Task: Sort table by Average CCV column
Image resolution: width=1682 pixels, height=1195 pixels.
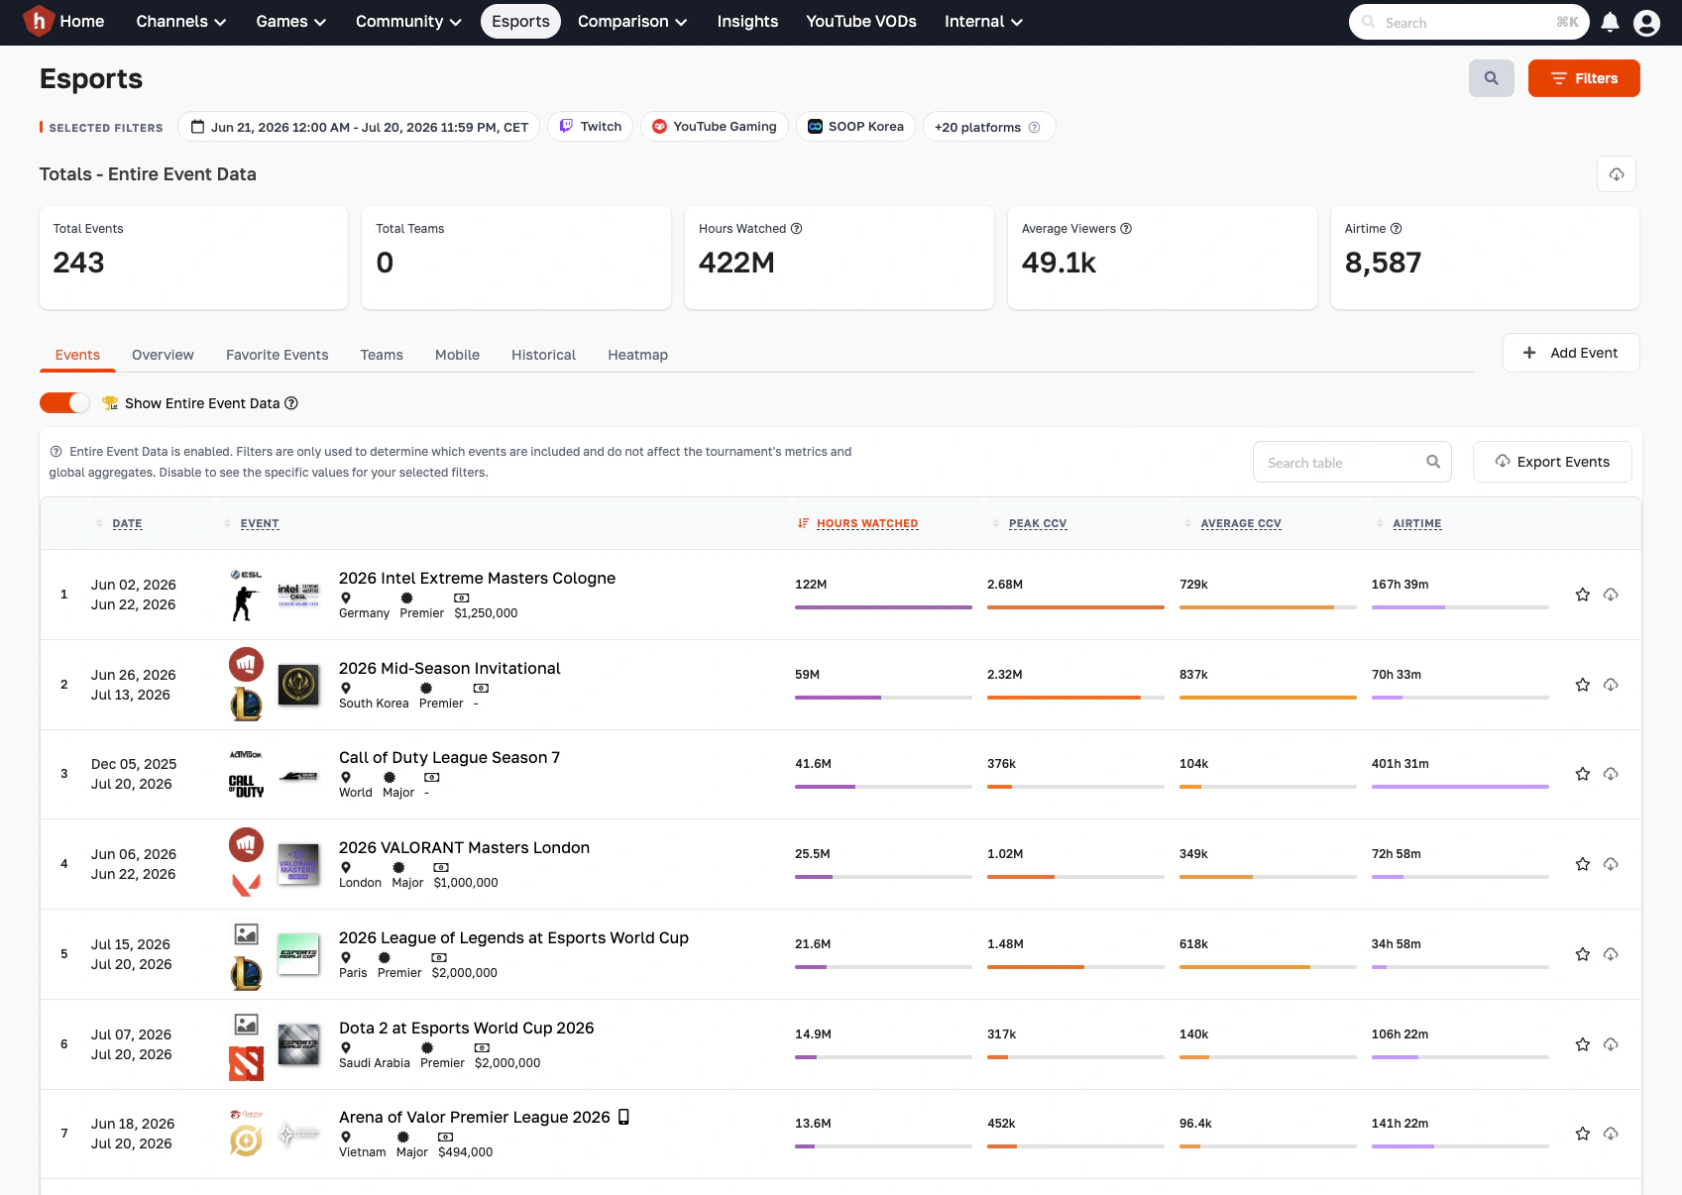Action: pyautogui.click(x=1241, y=523)
